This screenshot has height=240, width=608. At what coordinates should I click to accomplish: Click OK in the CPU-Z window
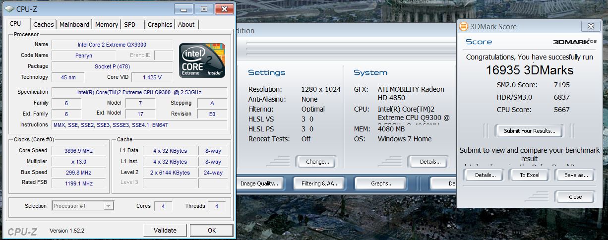212,230
